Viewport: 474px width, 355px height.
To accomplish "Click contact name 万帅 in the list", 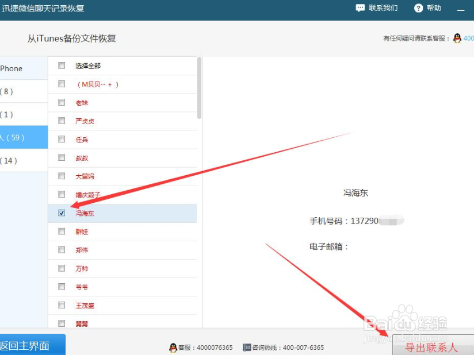I will [82, 269].
